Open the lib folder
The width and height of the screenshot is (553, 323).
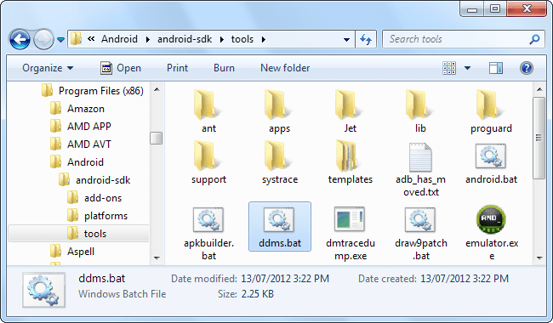point(420,111)
